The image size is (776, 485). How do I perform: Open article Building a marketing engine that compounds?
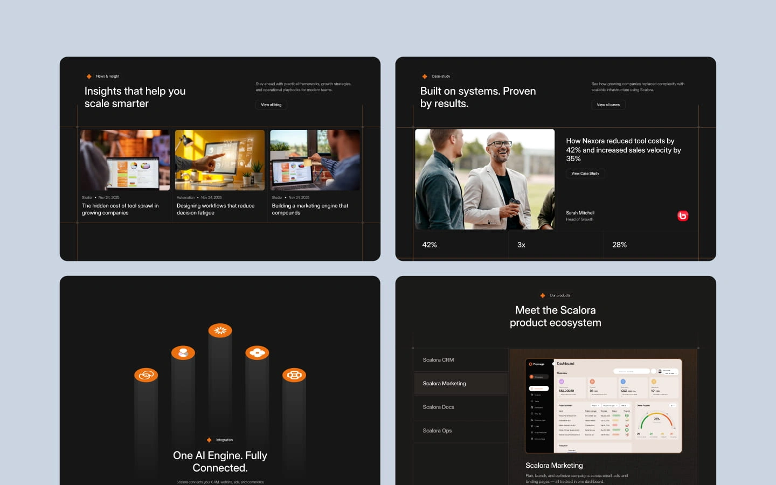(310, 209)
